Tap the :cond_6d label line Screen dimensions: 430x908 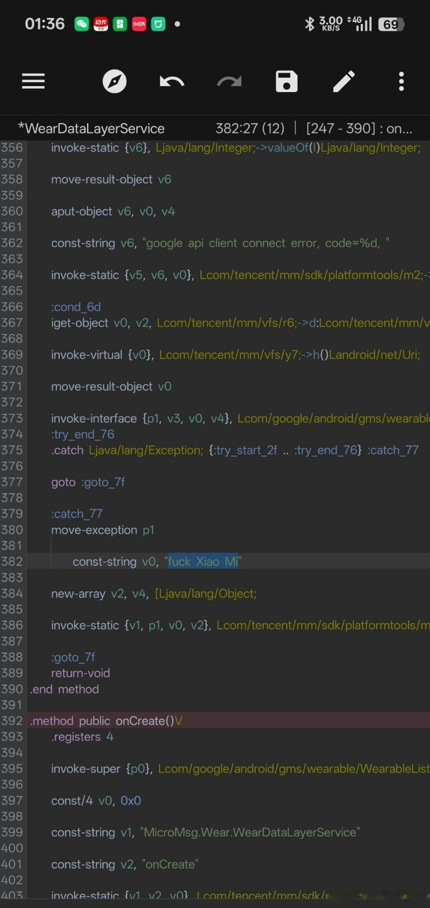point(76,307)
